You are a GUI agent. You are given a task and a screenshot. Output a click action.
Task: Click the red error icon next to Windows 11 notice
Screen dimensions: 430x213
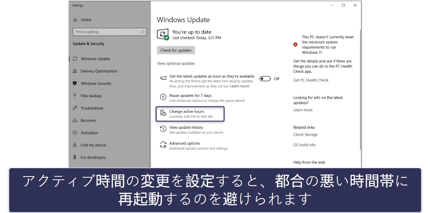[x=296, y=45]
